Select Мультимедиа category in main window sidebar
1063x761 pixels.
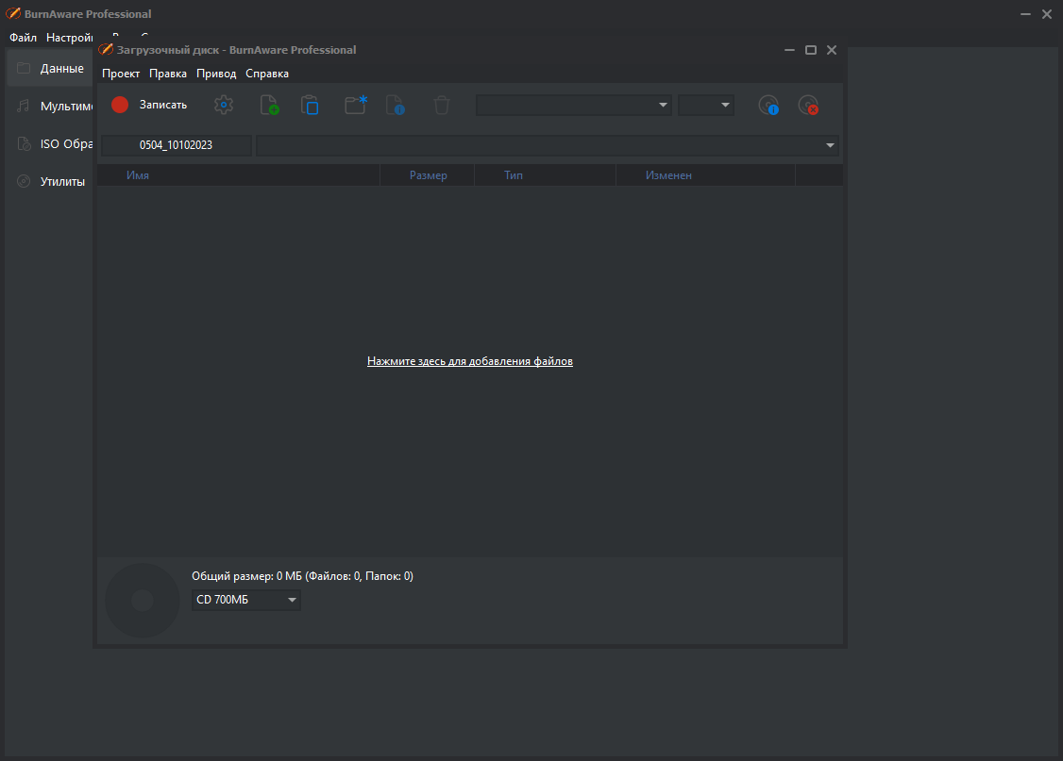pos(49,107)
